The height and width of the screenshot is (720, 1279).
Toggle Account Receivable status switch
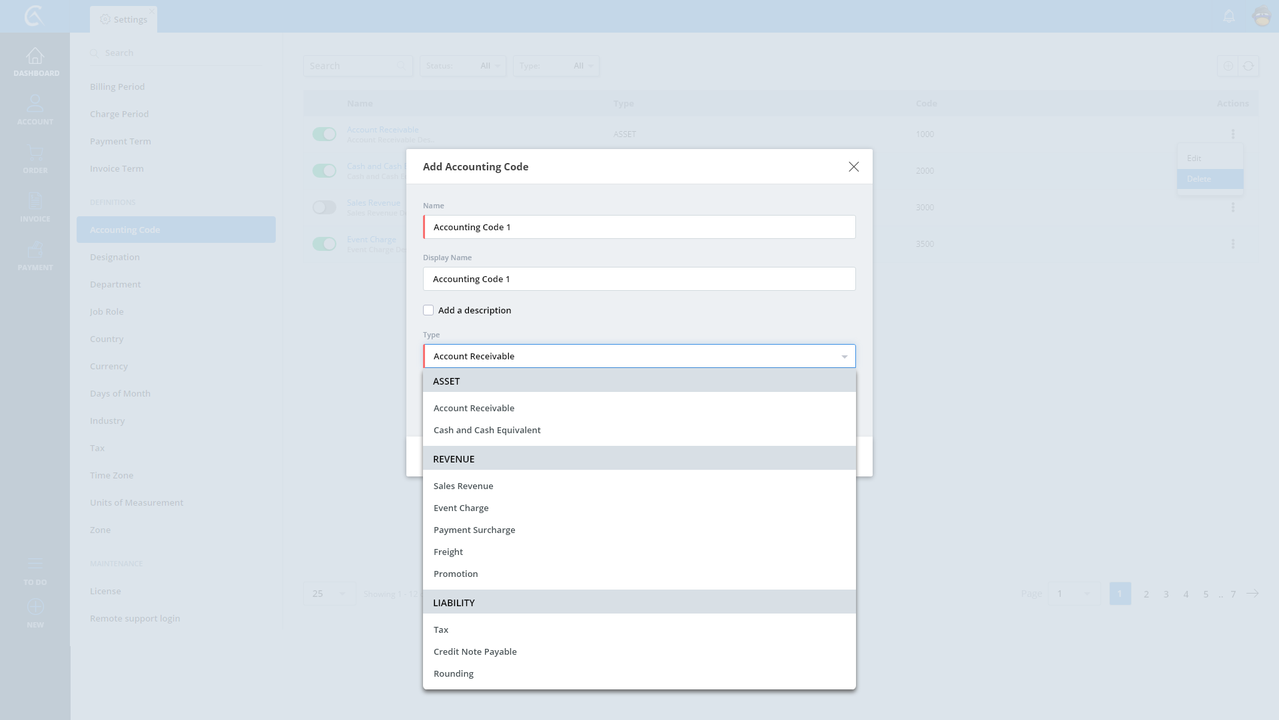324,134
